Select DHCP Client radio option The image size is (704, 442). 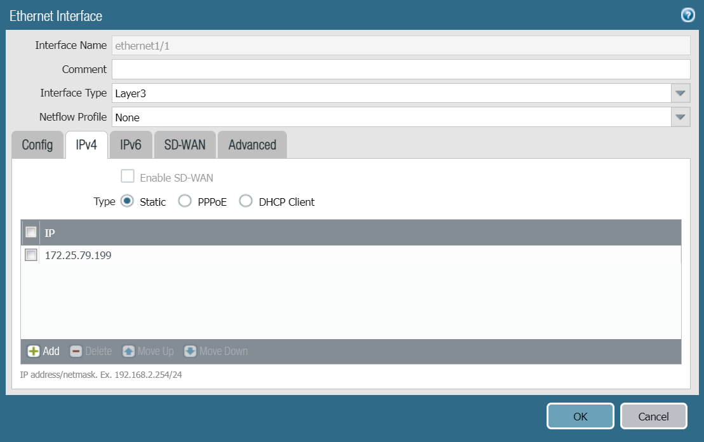246,201
